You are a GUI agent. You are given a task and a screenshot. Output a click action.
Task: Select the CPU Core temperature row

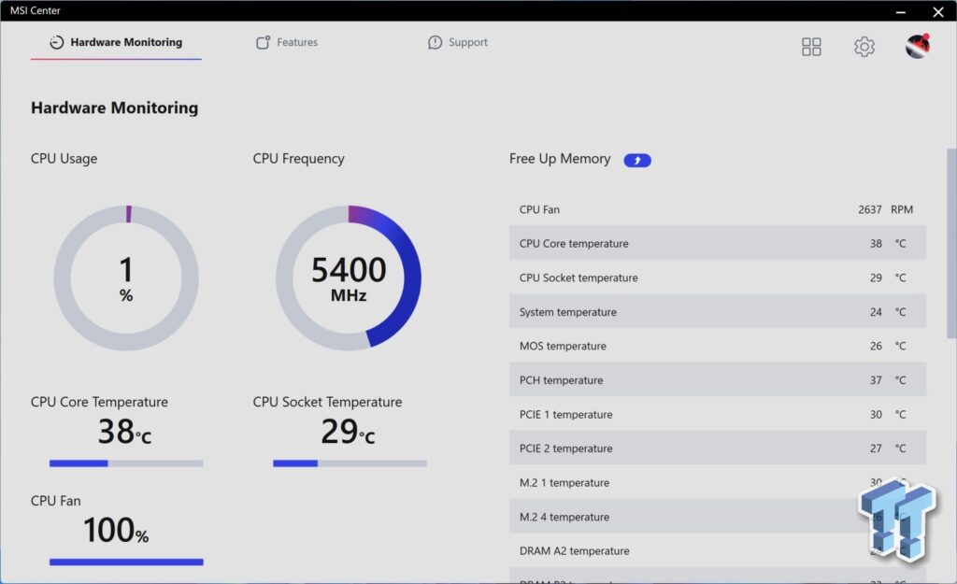pyautogui.click(x=718, y=243)
